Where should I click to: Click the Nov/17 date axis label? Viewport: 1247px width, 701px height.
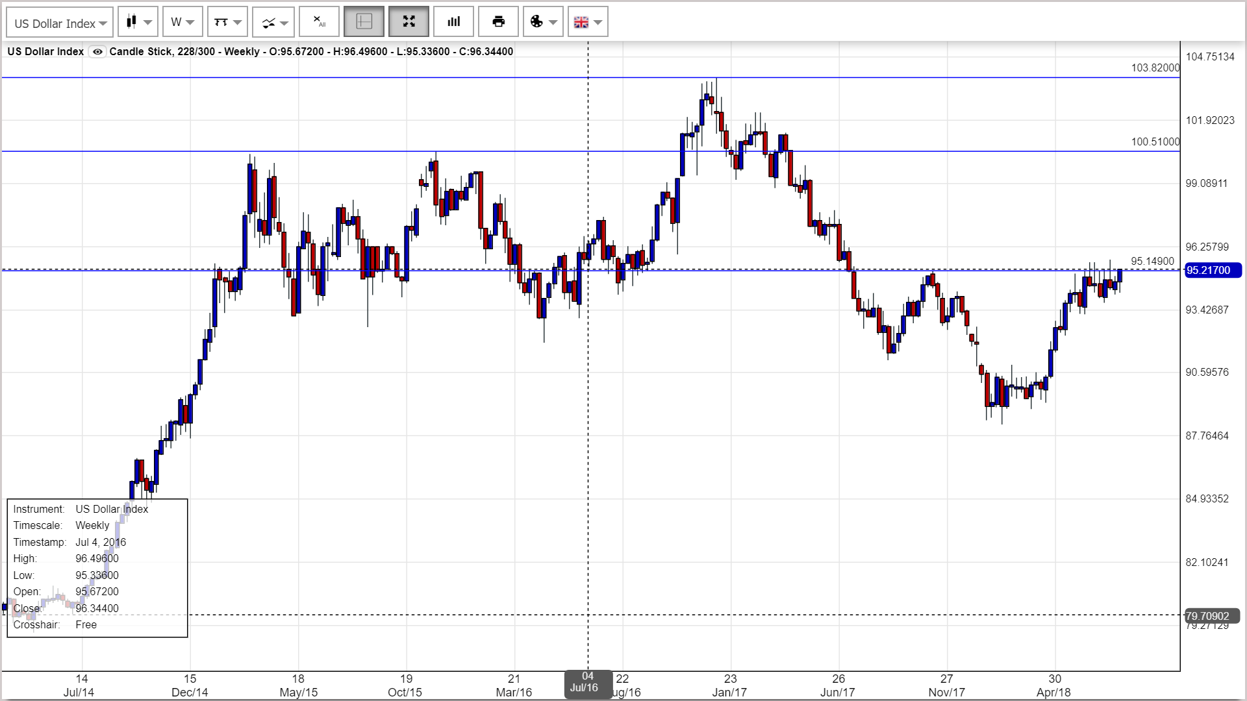(x=946, y=685)
